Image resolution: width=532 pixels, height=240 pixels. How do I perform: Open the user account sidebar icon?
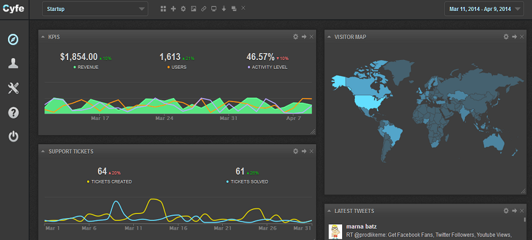click(13, 63)
